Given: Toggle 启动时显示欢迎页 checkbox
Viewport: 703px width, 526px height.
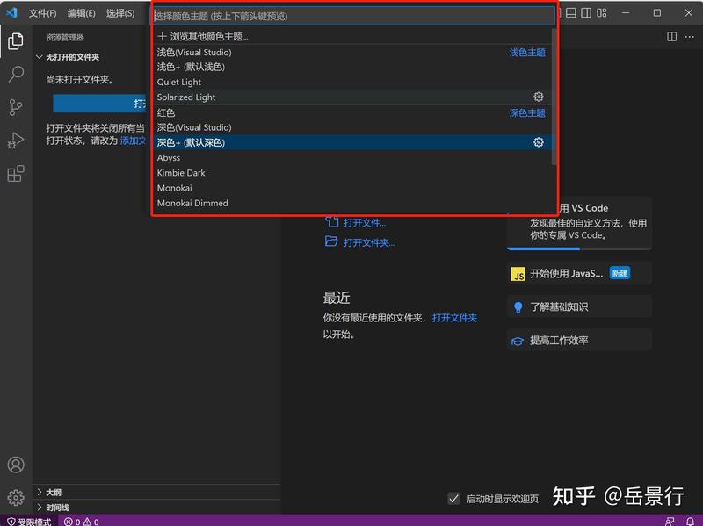Looking at the screenshot, I should [453, 498].
